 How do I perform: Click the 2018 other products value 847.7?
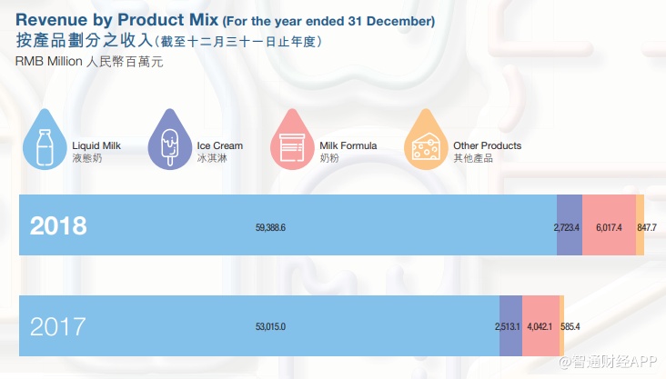tap(648, 226)
